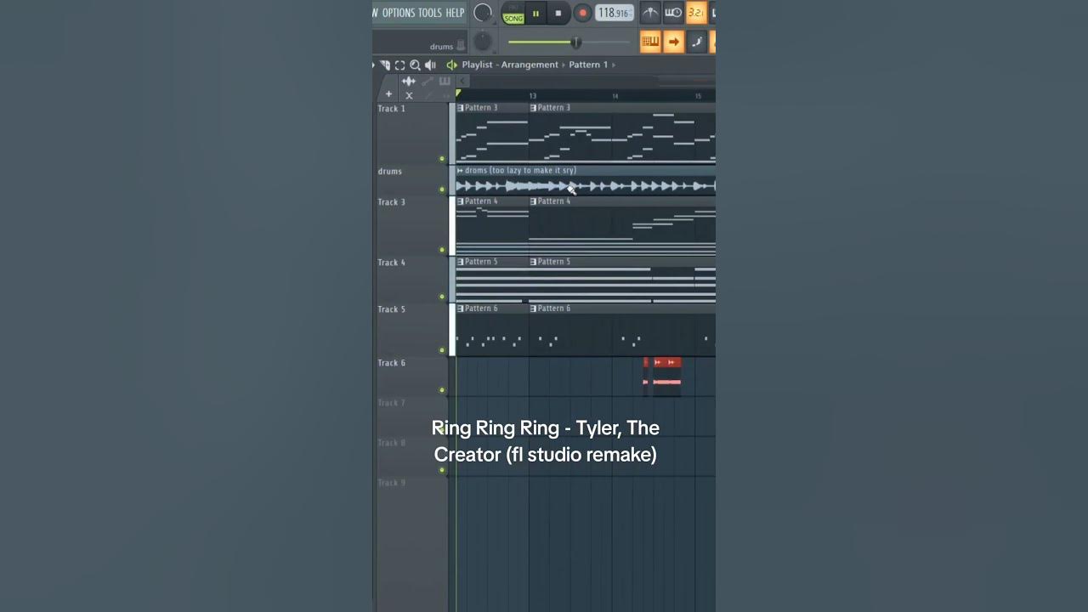The width and height of the screenshot is (1088, 612).
Task: Select the Track 1 header
Action: 411,133
